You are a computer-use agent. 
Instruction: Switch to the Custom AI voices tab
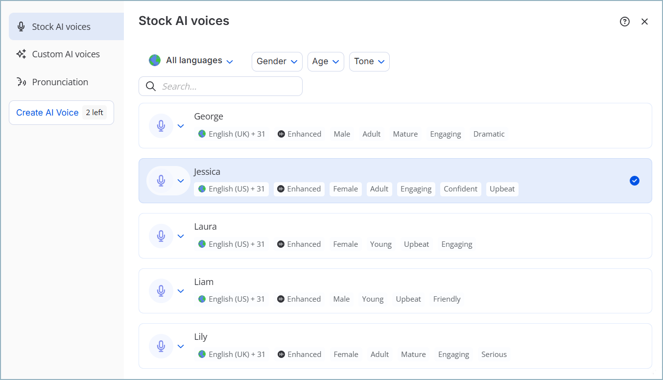pos(66,54)
